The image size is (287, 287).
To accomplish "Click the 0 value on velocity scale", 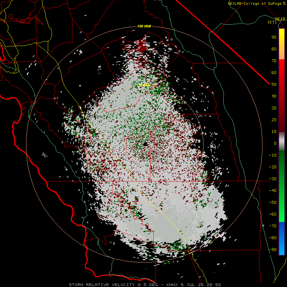I will coord(275,143).
